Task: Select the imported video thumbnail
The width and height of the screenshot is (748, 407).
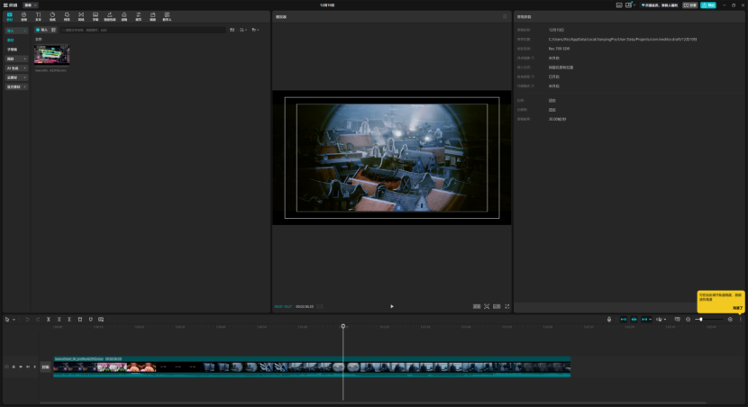Action: point(51,54)
